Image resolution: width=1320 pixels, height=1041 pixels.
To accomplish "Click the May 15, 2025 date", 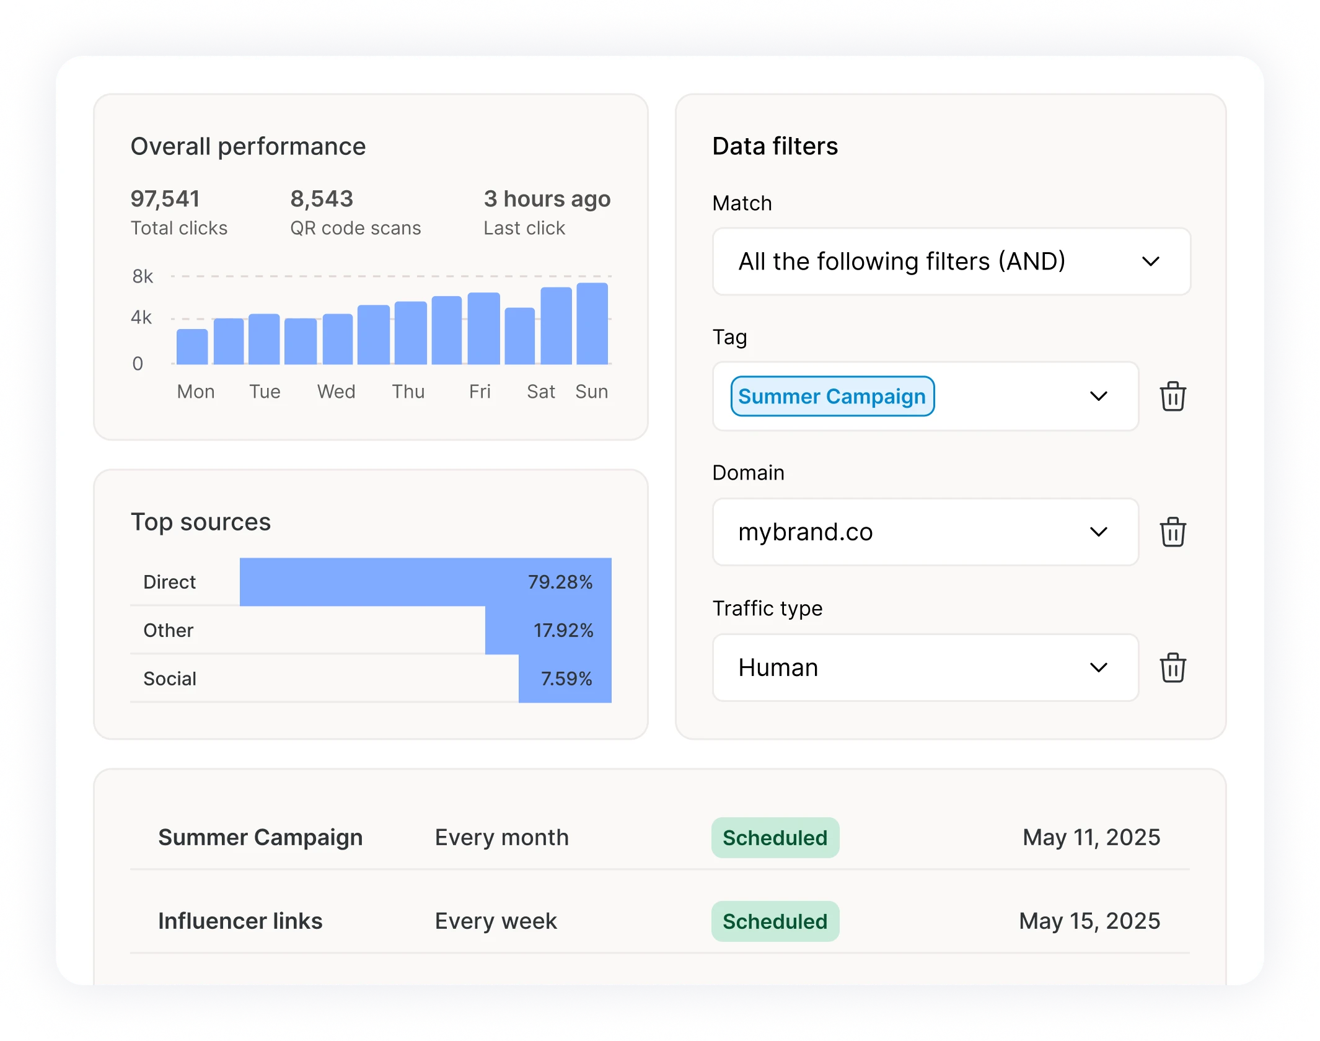I will coord(1089,921).
